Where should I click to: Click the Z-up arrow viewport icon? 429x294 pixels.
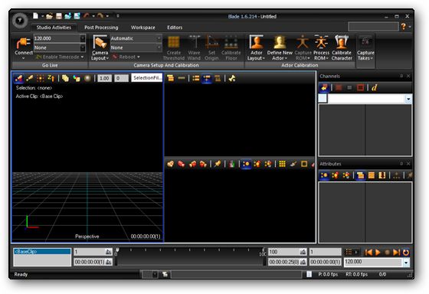pos(51,79)
